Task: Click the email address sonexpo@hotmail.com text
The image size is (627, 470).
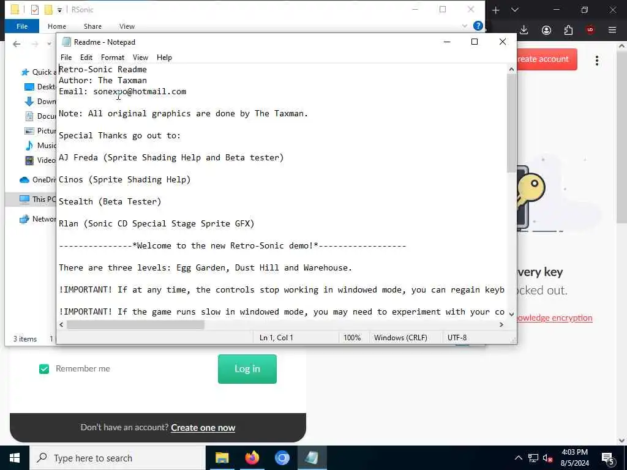Action: [140, 92]
